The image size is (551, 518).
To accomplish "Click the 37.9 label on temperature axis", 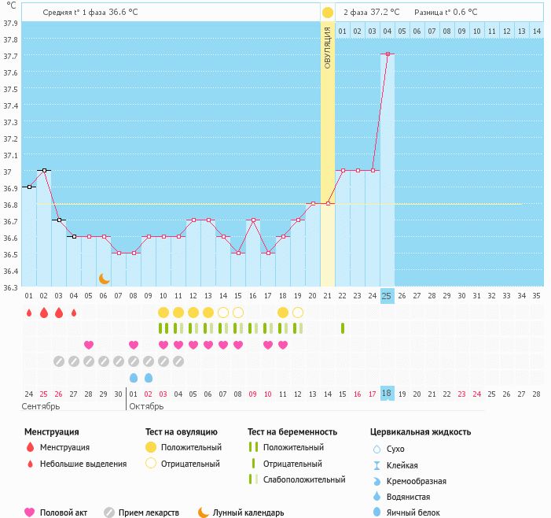I will click(x=10, y=24).
